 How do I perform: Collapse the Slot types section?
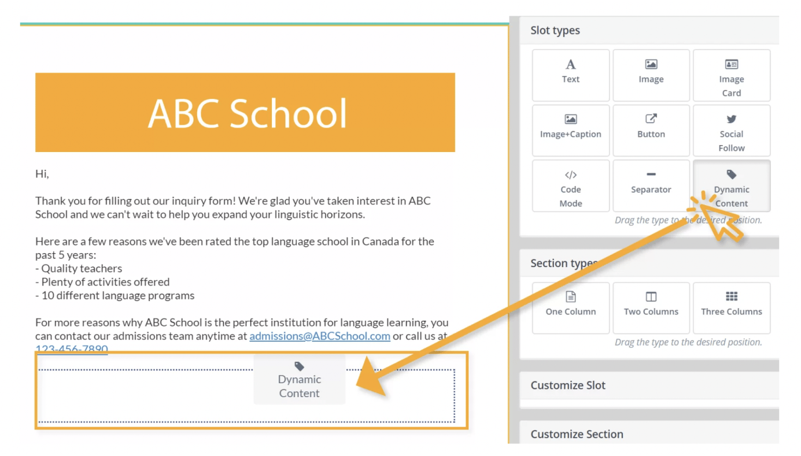coord(555,30)
